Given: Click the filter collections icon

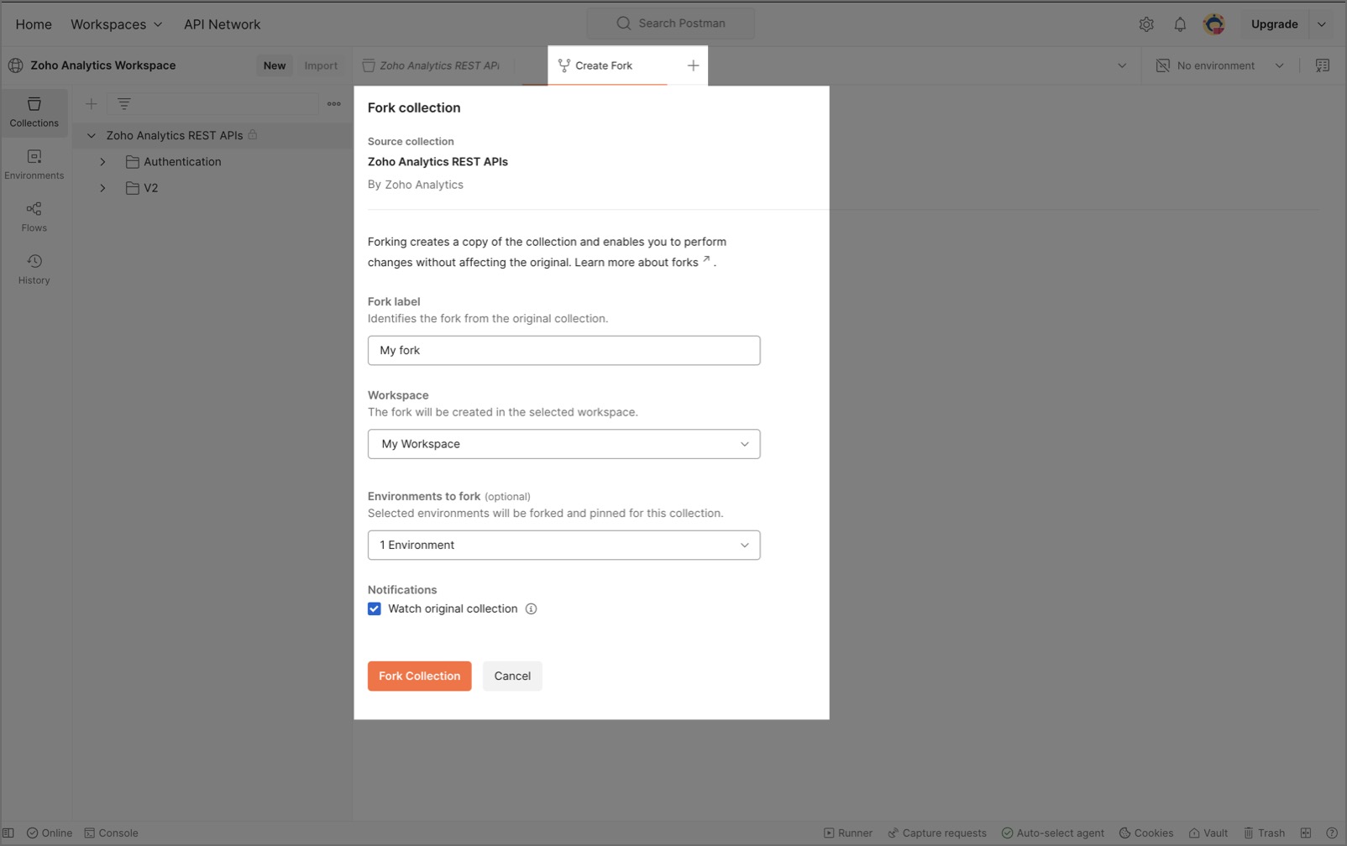Looking at the screenshot, I should pos(124,104).
